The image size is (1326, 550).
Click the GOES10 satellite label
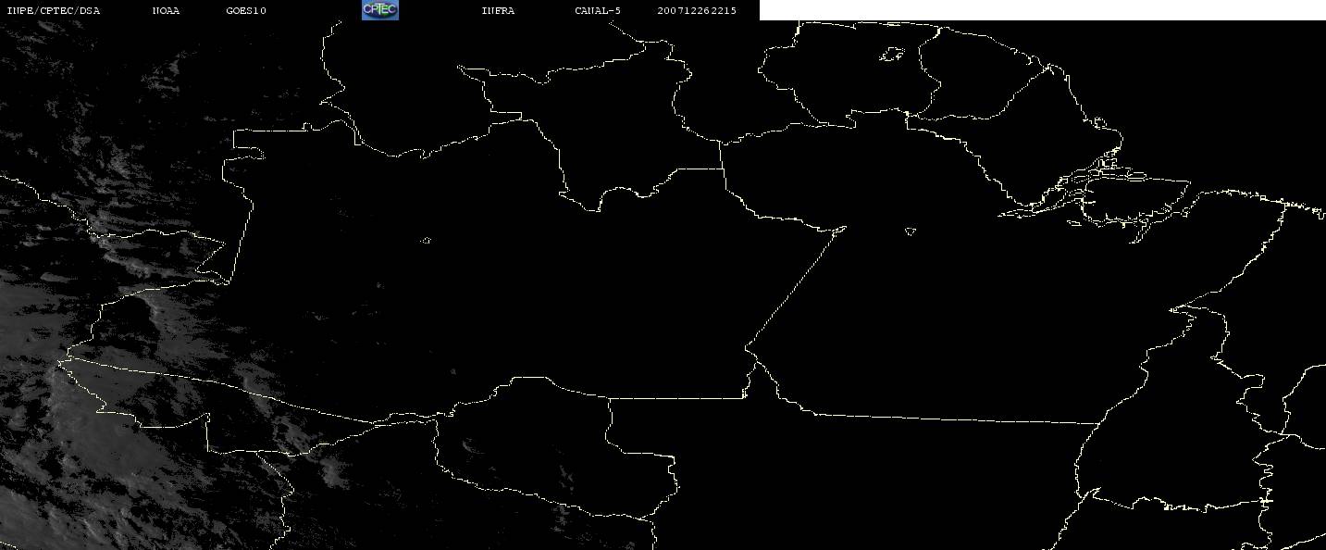click(x=246, y=11)
